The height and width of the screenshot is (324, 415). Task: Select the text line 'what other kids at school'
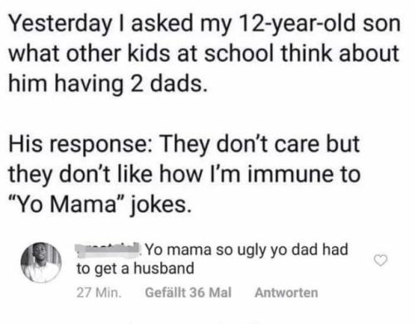pyautogui.click(x=142, y=53)
